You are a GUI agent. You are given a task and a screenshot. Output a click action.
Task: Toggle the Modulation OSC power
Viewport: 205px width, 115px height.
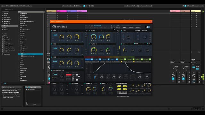point(52,70)
